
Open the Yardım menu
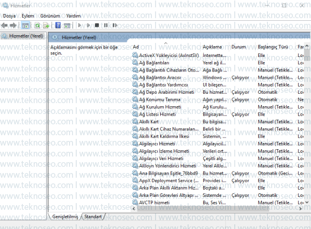coord(74,16)
